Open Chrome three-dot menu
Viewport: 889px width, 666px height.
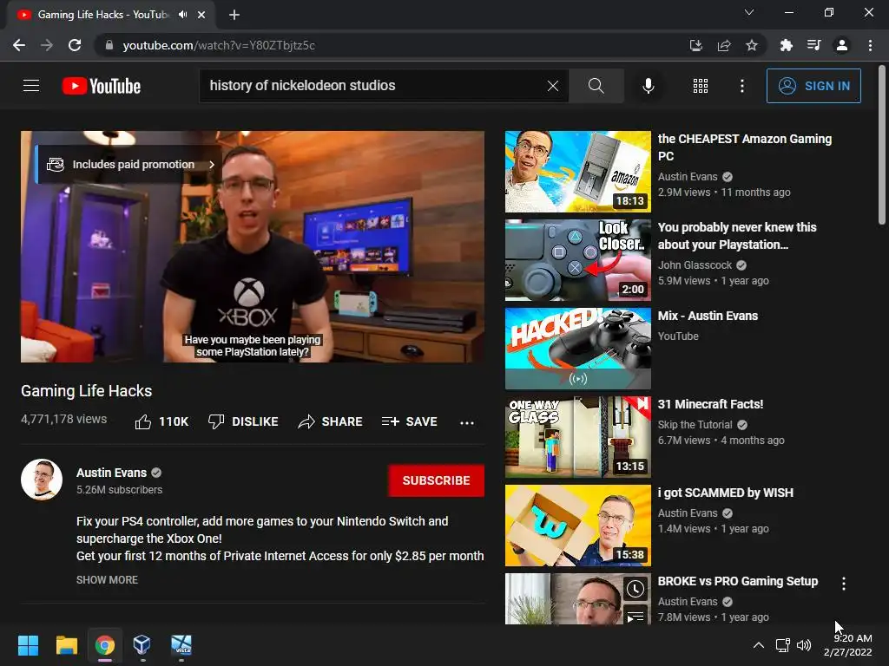(x=870, y=45)
